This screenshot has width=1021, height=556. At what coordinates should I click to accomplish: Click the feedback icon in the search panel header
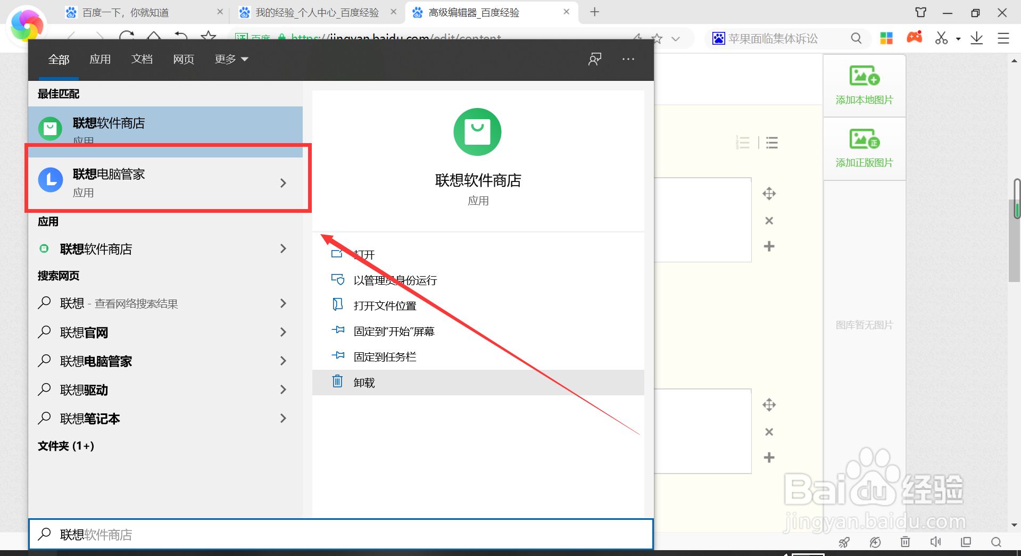(x=594, y=59)
